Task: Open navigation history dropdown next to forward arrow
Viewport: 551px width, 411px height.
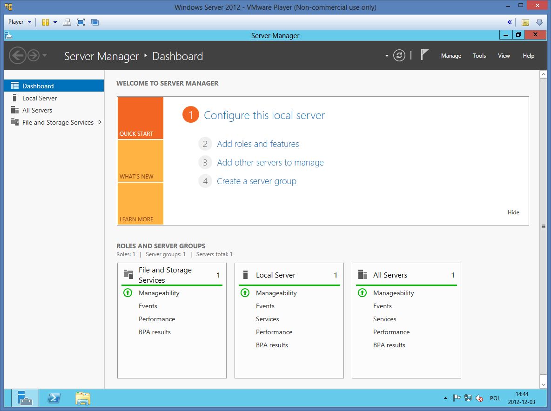Action: pos(45,55)
